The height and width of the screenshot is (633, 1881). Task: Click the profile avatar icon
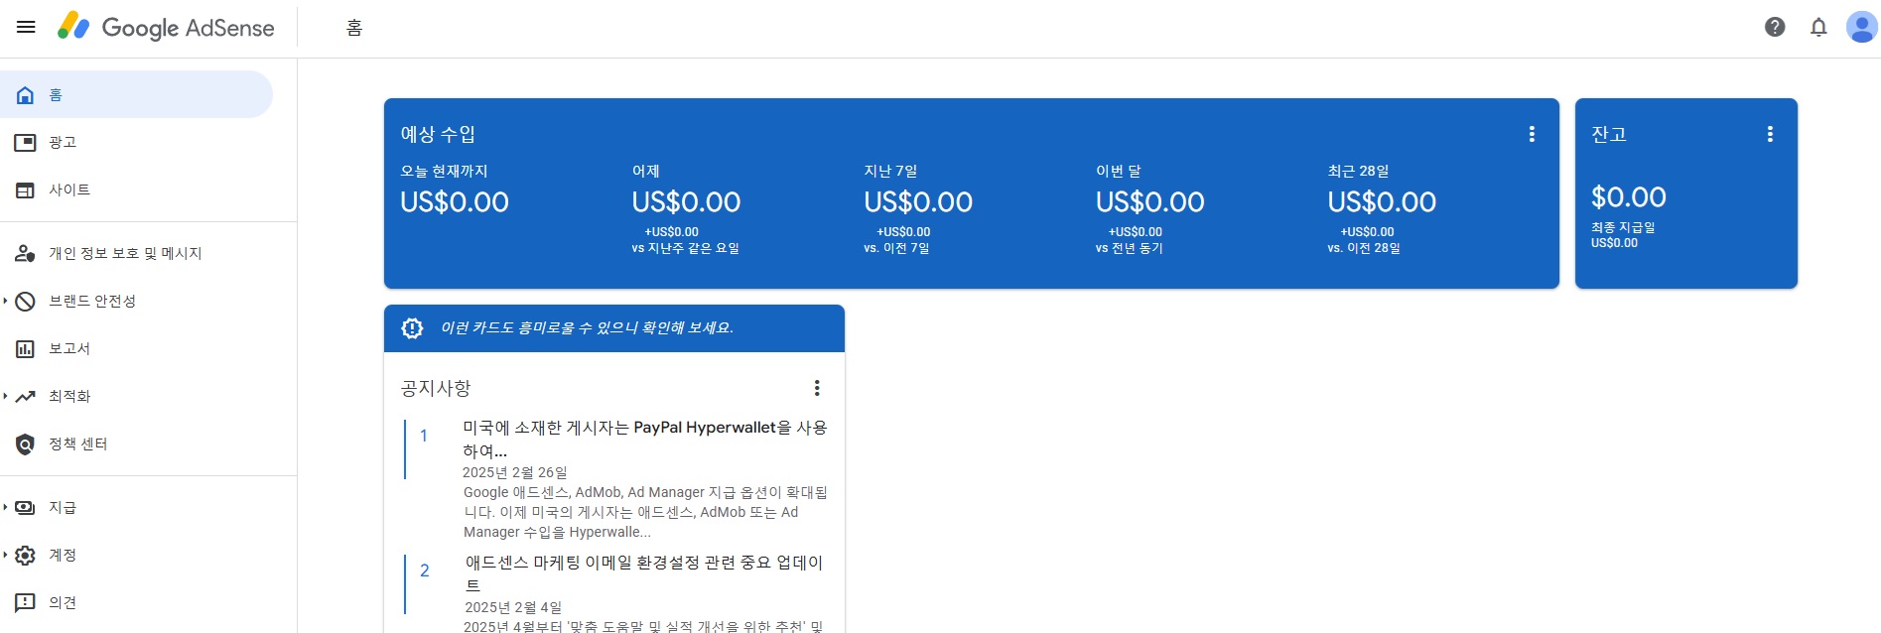[x=1863, y=28]
